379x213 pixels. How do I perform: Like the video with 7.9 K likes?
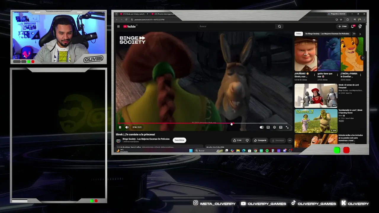(x=237, y=140)
